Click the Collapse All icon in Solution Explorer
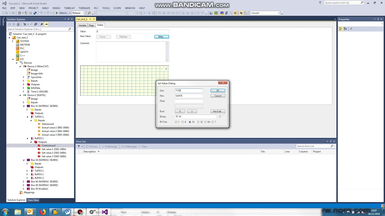This screenshot has height=216, width=385. (x=35, y=24)
